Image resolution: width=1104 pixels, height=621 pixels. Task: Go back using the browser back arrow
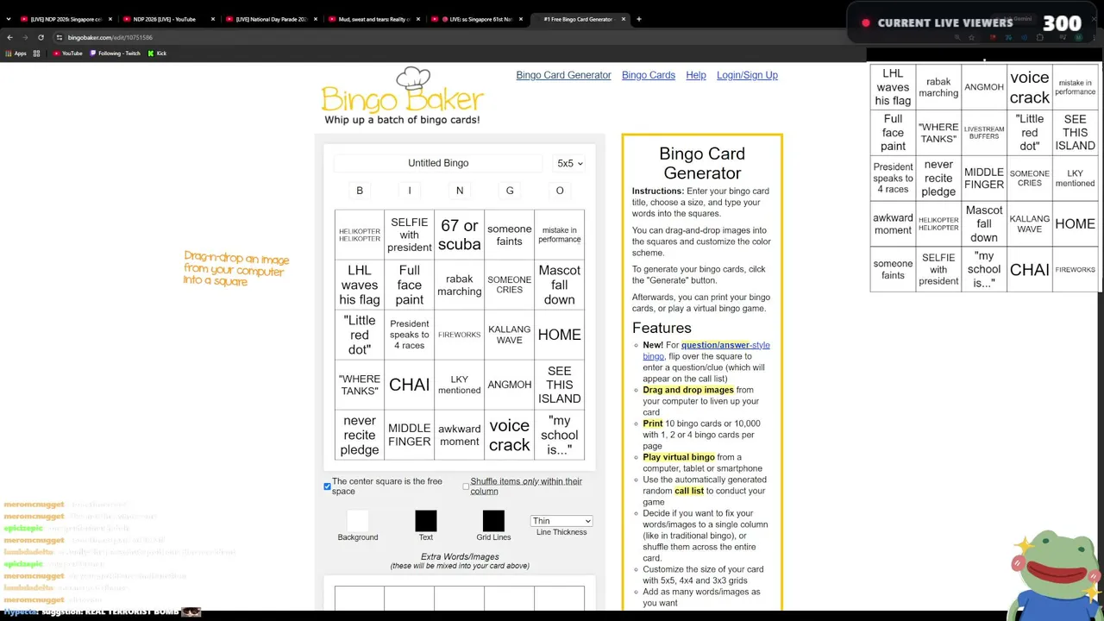point(9,37)
